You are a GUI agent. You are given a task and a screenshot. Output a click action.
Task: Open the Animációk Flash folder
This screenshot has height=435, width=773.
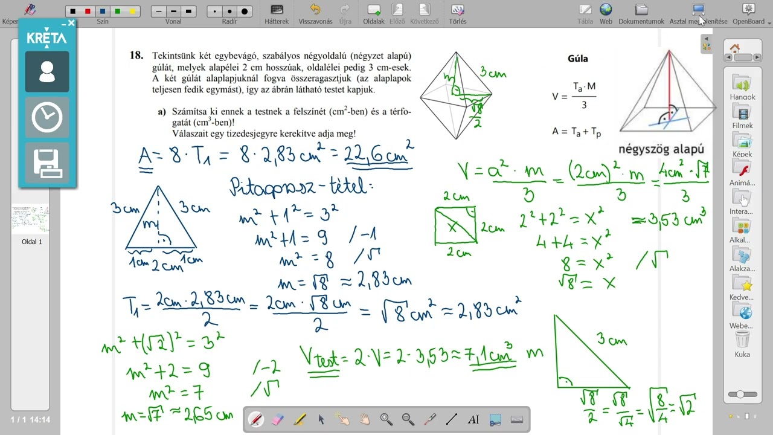742,173
